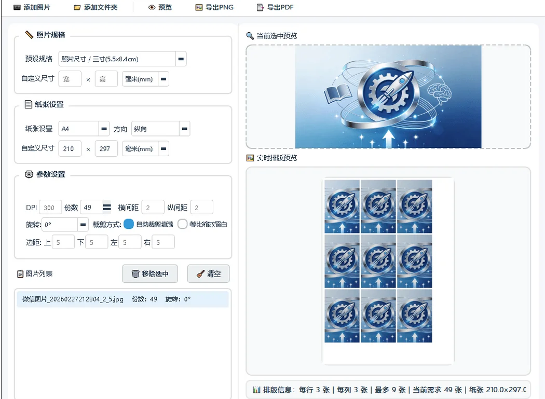Click the gear icon beside 参数设置
This screenshot has width=545, height=399.
[x=29, y=174]
